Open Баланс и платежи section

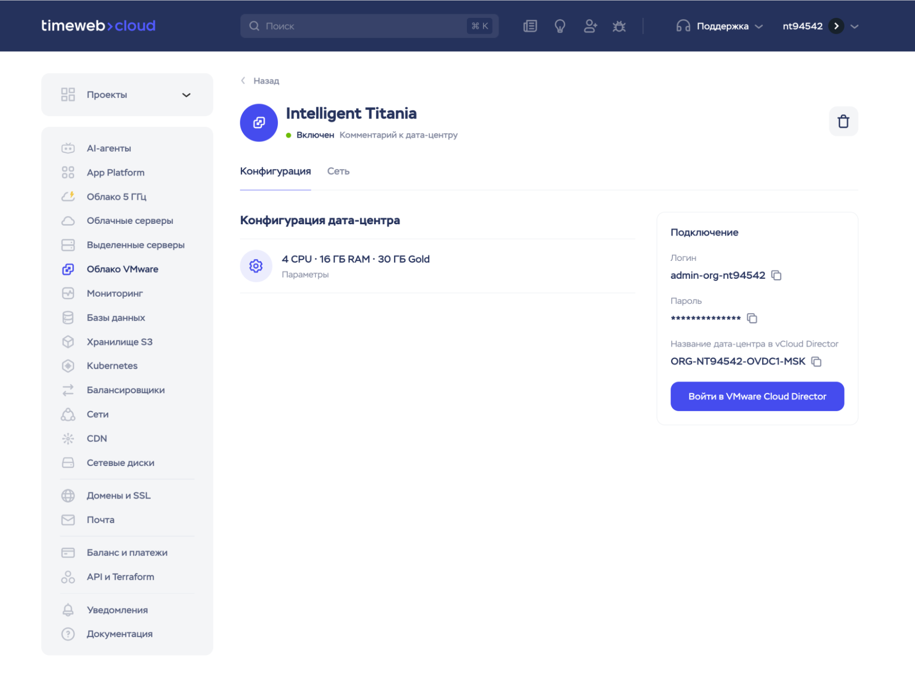[x=127, y=552]
